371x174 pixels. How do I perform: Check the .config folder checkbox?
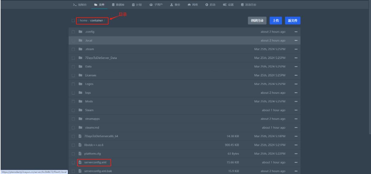(73, 32)
